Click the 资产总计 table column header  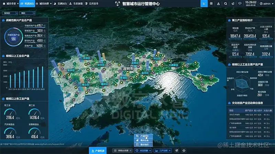tap(249, 111)
